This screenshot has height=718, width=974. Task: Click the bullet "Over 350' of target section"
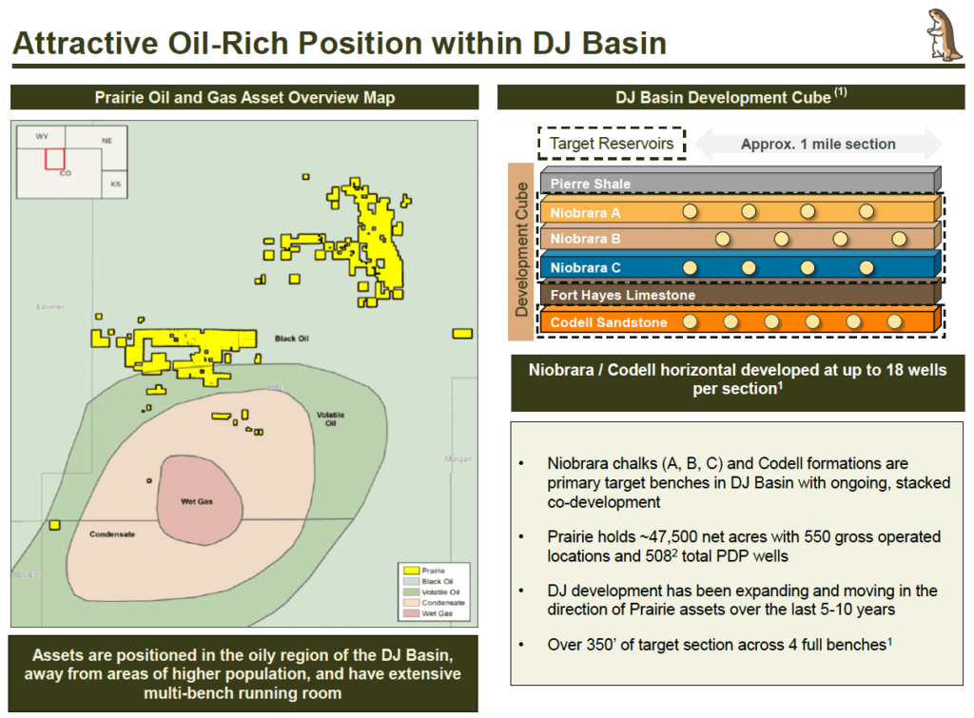[x=720, y=645]
